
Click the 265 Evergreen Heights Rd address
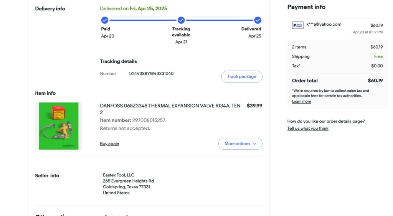(128, 181)
